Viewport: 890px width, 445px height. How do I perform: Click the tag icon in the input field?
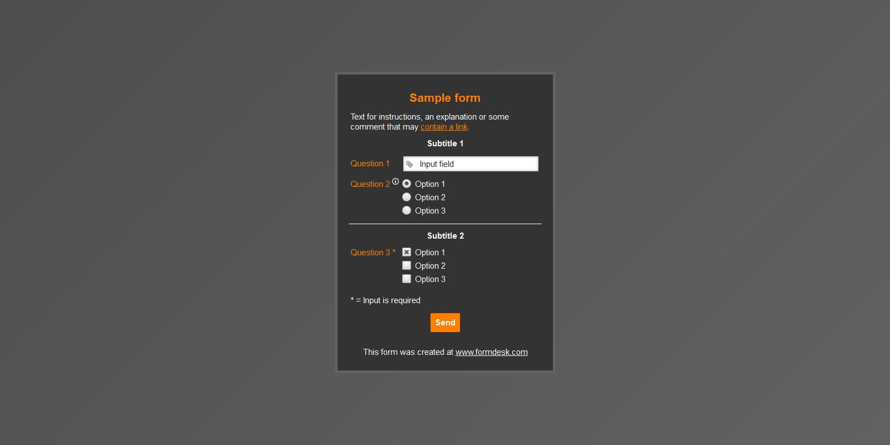409,164
